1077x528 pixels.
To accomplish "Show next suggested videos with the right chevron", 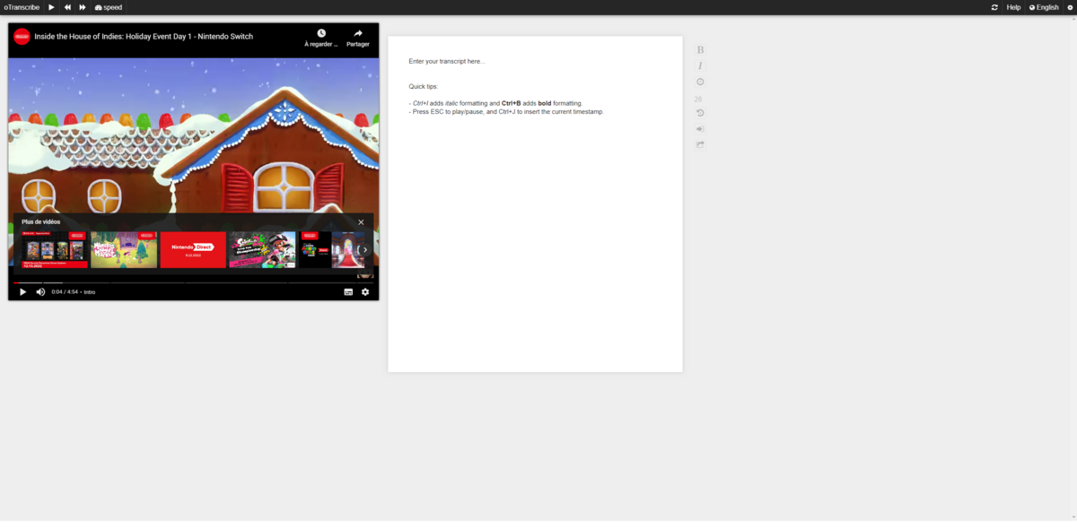I will pyautogui.click(x=364, y=250).
